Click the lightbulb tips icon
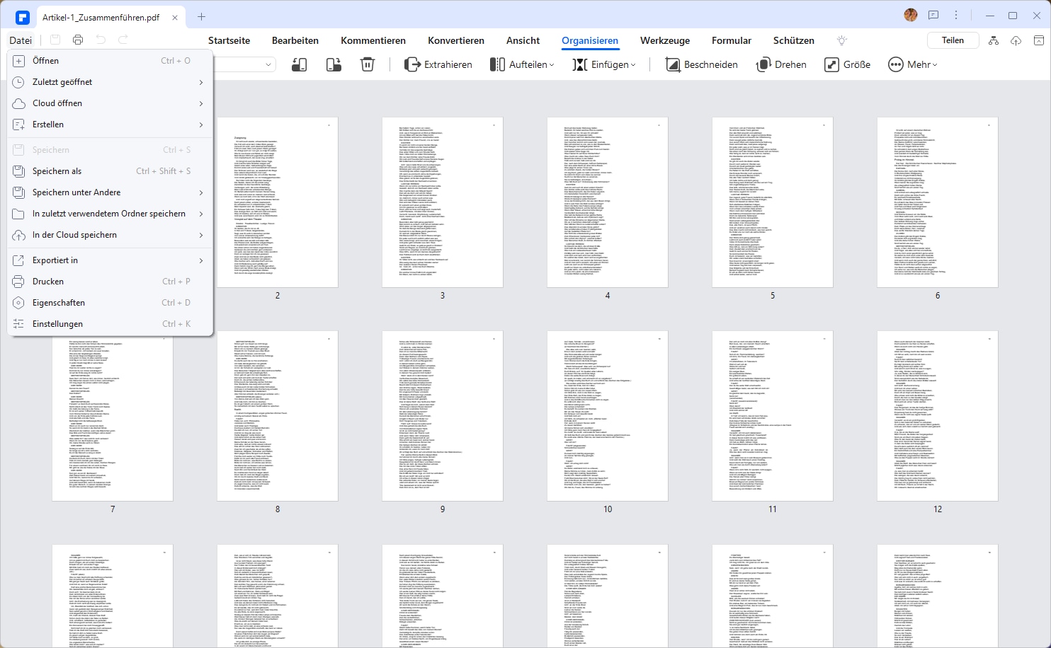Image resolution: width=1051 pixels, height=648 pixels. [x=842, y=40]
